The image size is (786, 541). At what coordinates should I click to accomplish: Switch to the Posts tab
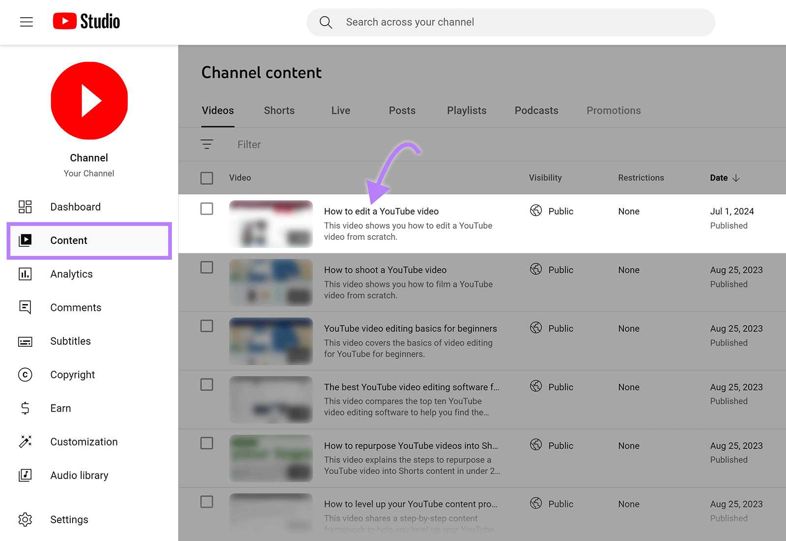(402, 111)
